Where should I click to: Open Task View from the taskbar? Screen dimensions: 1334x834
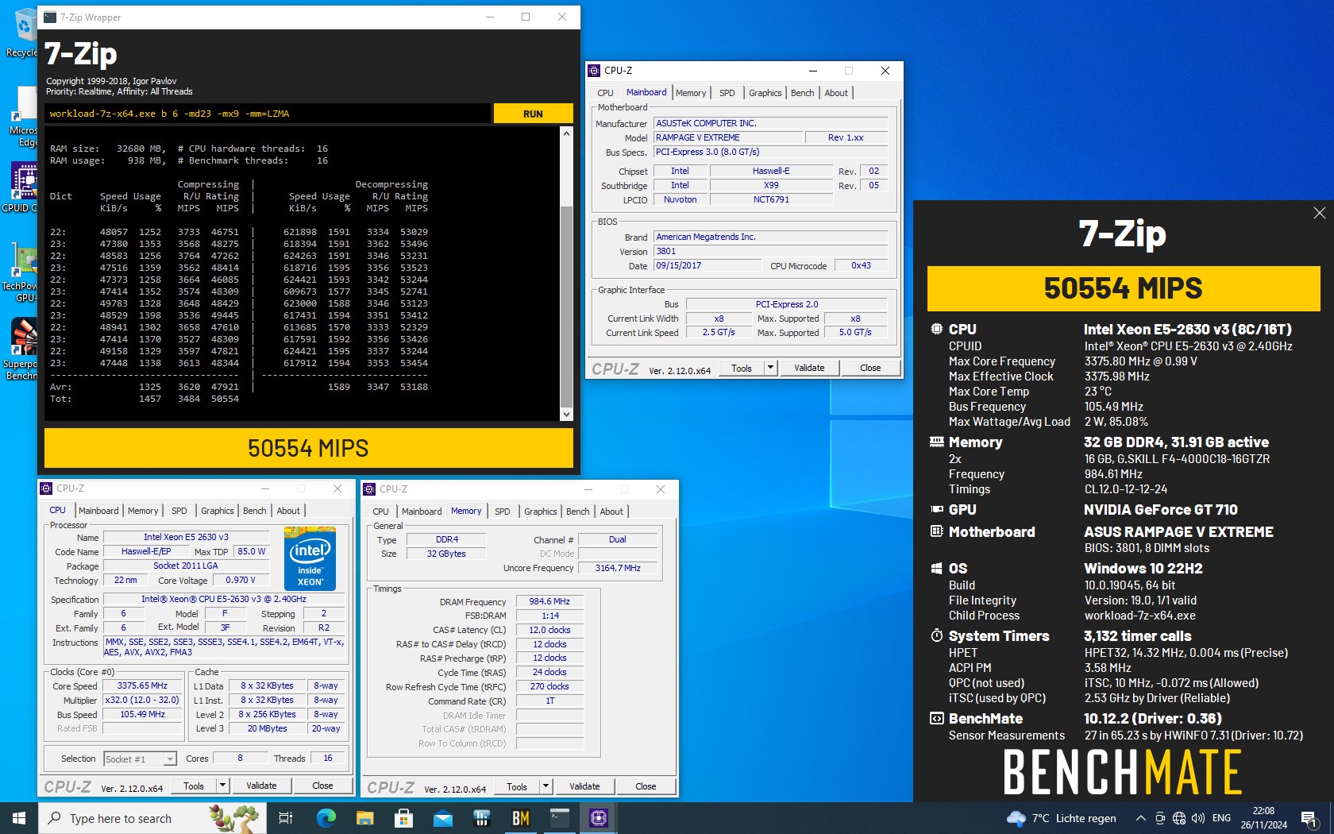(x=286, y=818)
